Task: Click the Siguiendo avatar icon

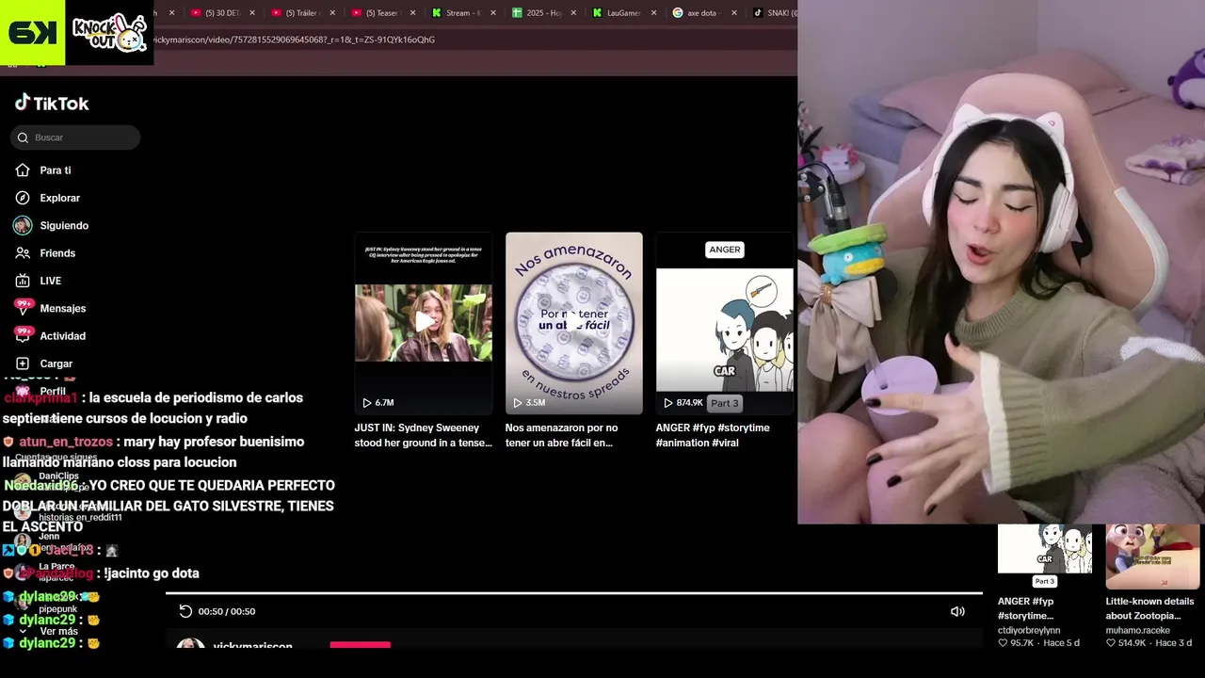Action: click(23, 225)
